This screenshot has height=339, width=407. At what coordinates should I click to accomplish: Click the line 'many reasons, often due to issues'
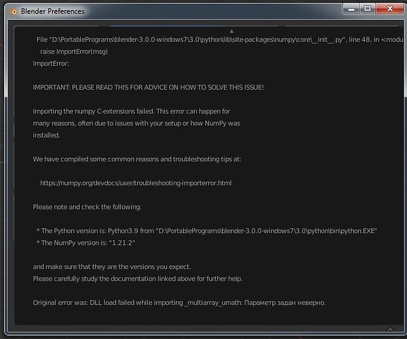coord(136,123)
